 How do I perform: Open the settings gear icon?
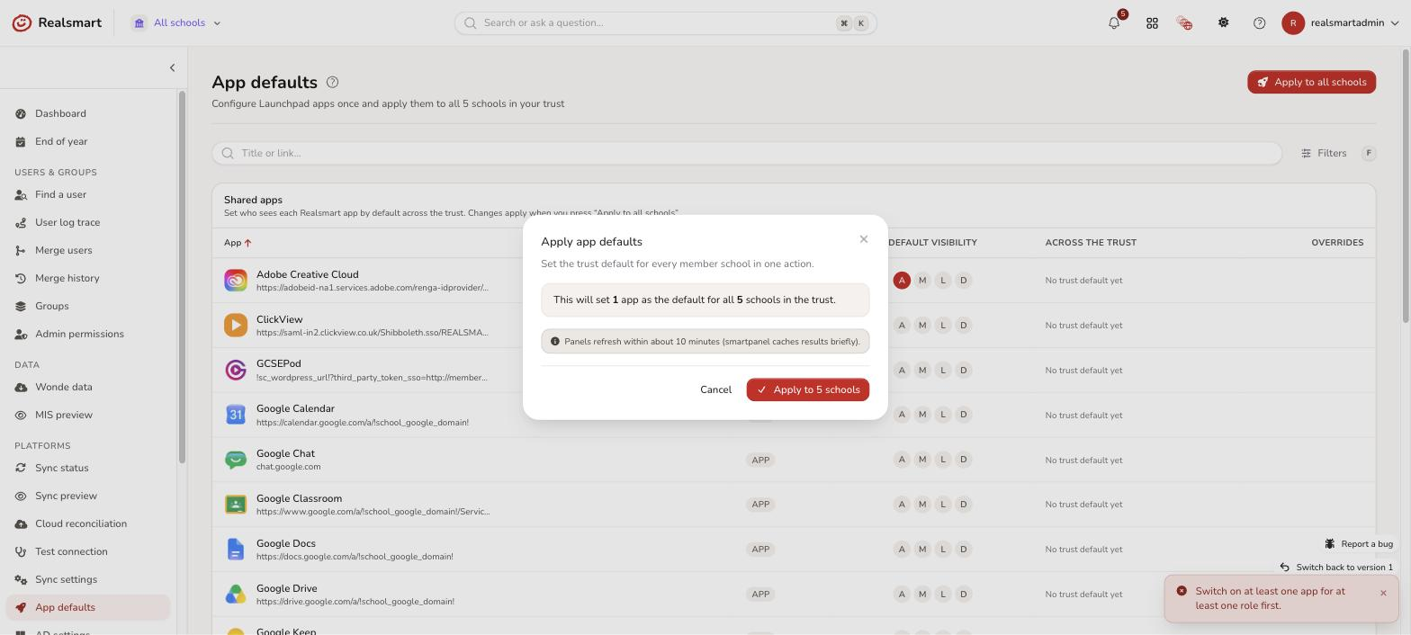[1223, 23]
